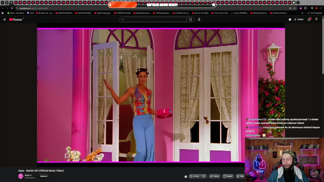Open the media control icon in toolbar
This screenshot has width=324, height=182.
(x=312, y=8)
